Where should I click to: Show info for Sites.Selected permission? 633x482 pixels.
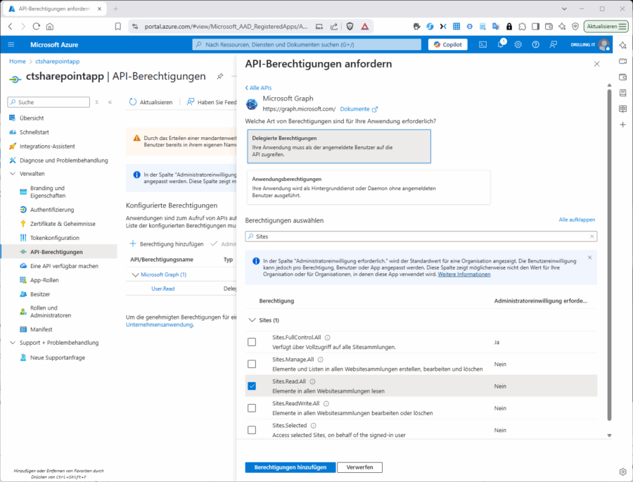pyautogui.click(x=313, y=426)
